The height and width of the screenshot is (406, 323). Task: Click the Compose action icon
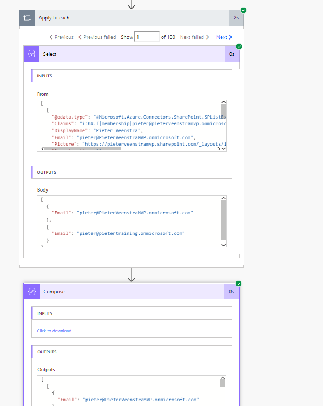pyautogui.click(x=32, y=292)
